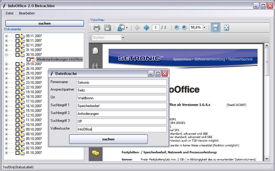The height and width of the screenshot is (171, 275).
Task: Check the box for 08.11.2007
Action: pos(17,41)
